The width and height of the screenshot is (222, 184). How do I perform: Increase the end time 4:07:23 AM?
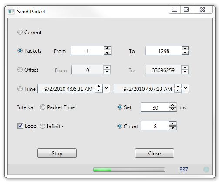coord(178,86)
